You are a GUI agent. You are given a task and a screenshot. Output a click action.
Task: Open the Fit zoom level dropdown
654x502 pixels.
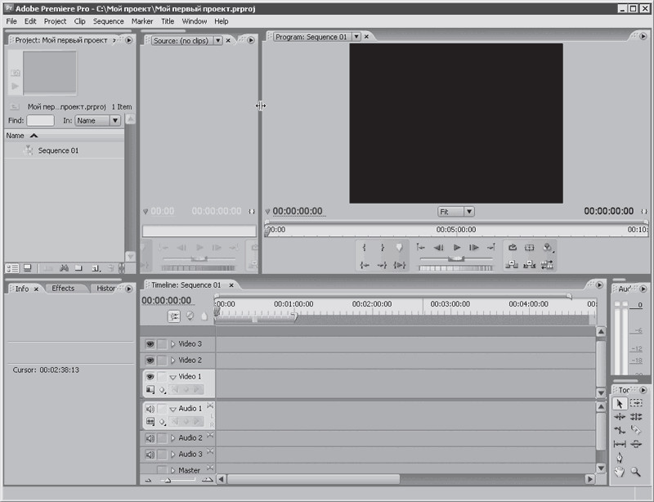click(x=455, y=211)
